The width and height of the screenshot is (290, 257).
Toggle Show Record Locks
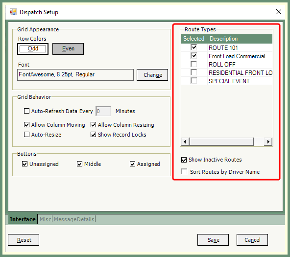tap(93, 135)
